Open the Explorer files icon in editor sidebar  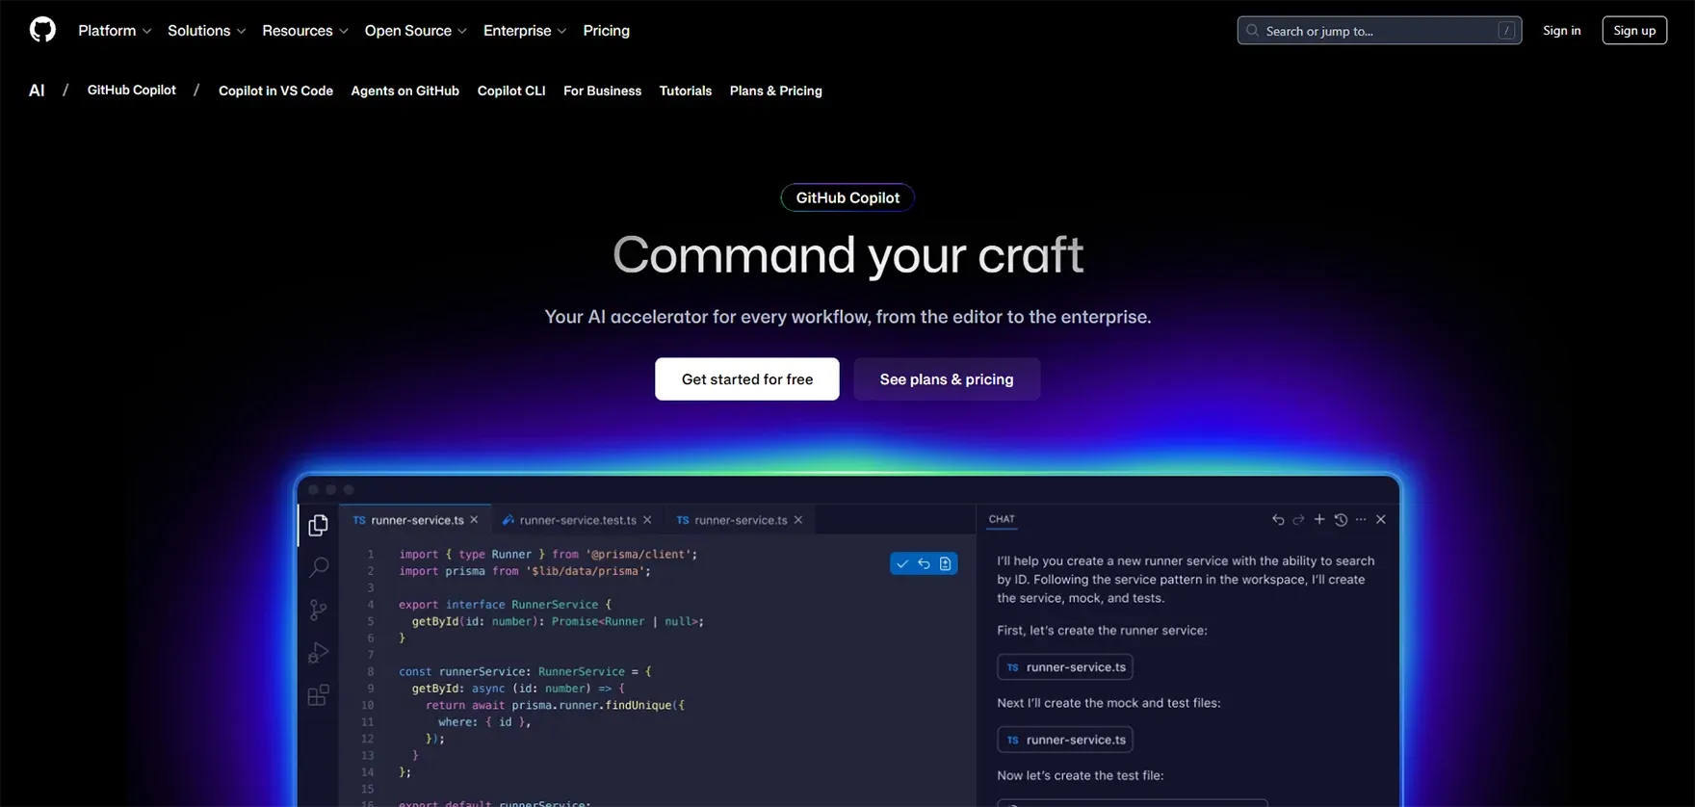tap(318, 525)
